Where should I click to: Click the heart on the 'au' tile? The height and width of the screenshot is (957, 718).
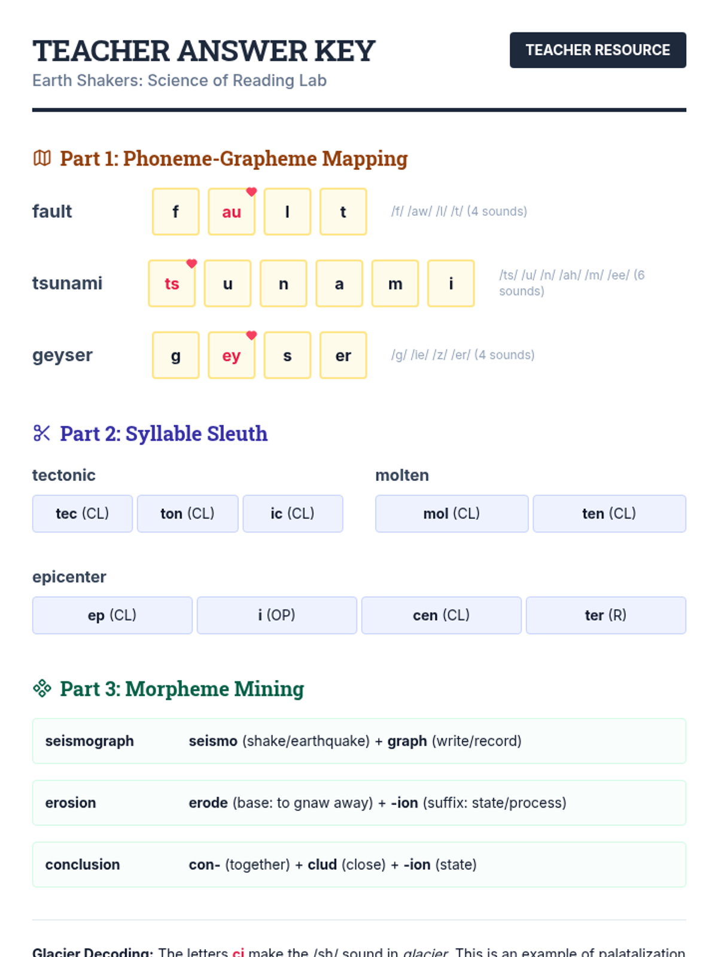click(x=251, y=192)
